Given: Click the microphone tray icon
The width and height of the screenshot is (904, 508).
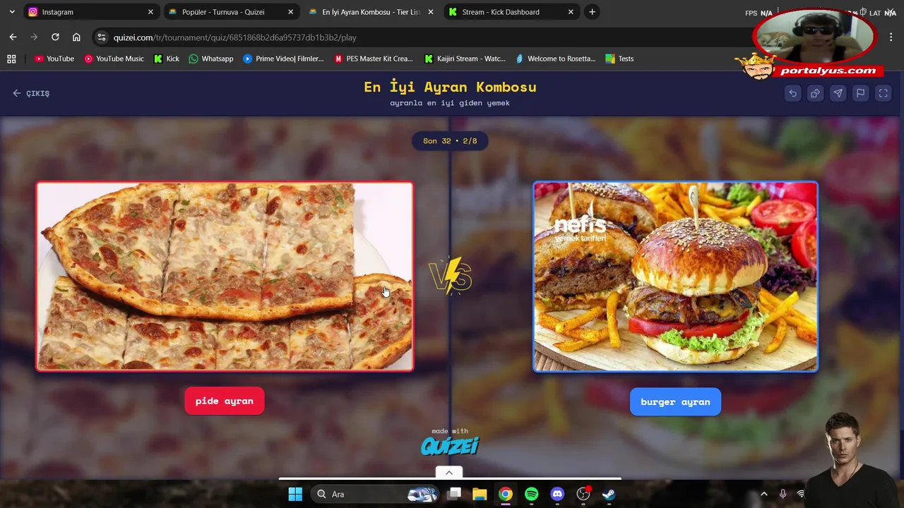Looking at the screenshot, I should [783, 494].
